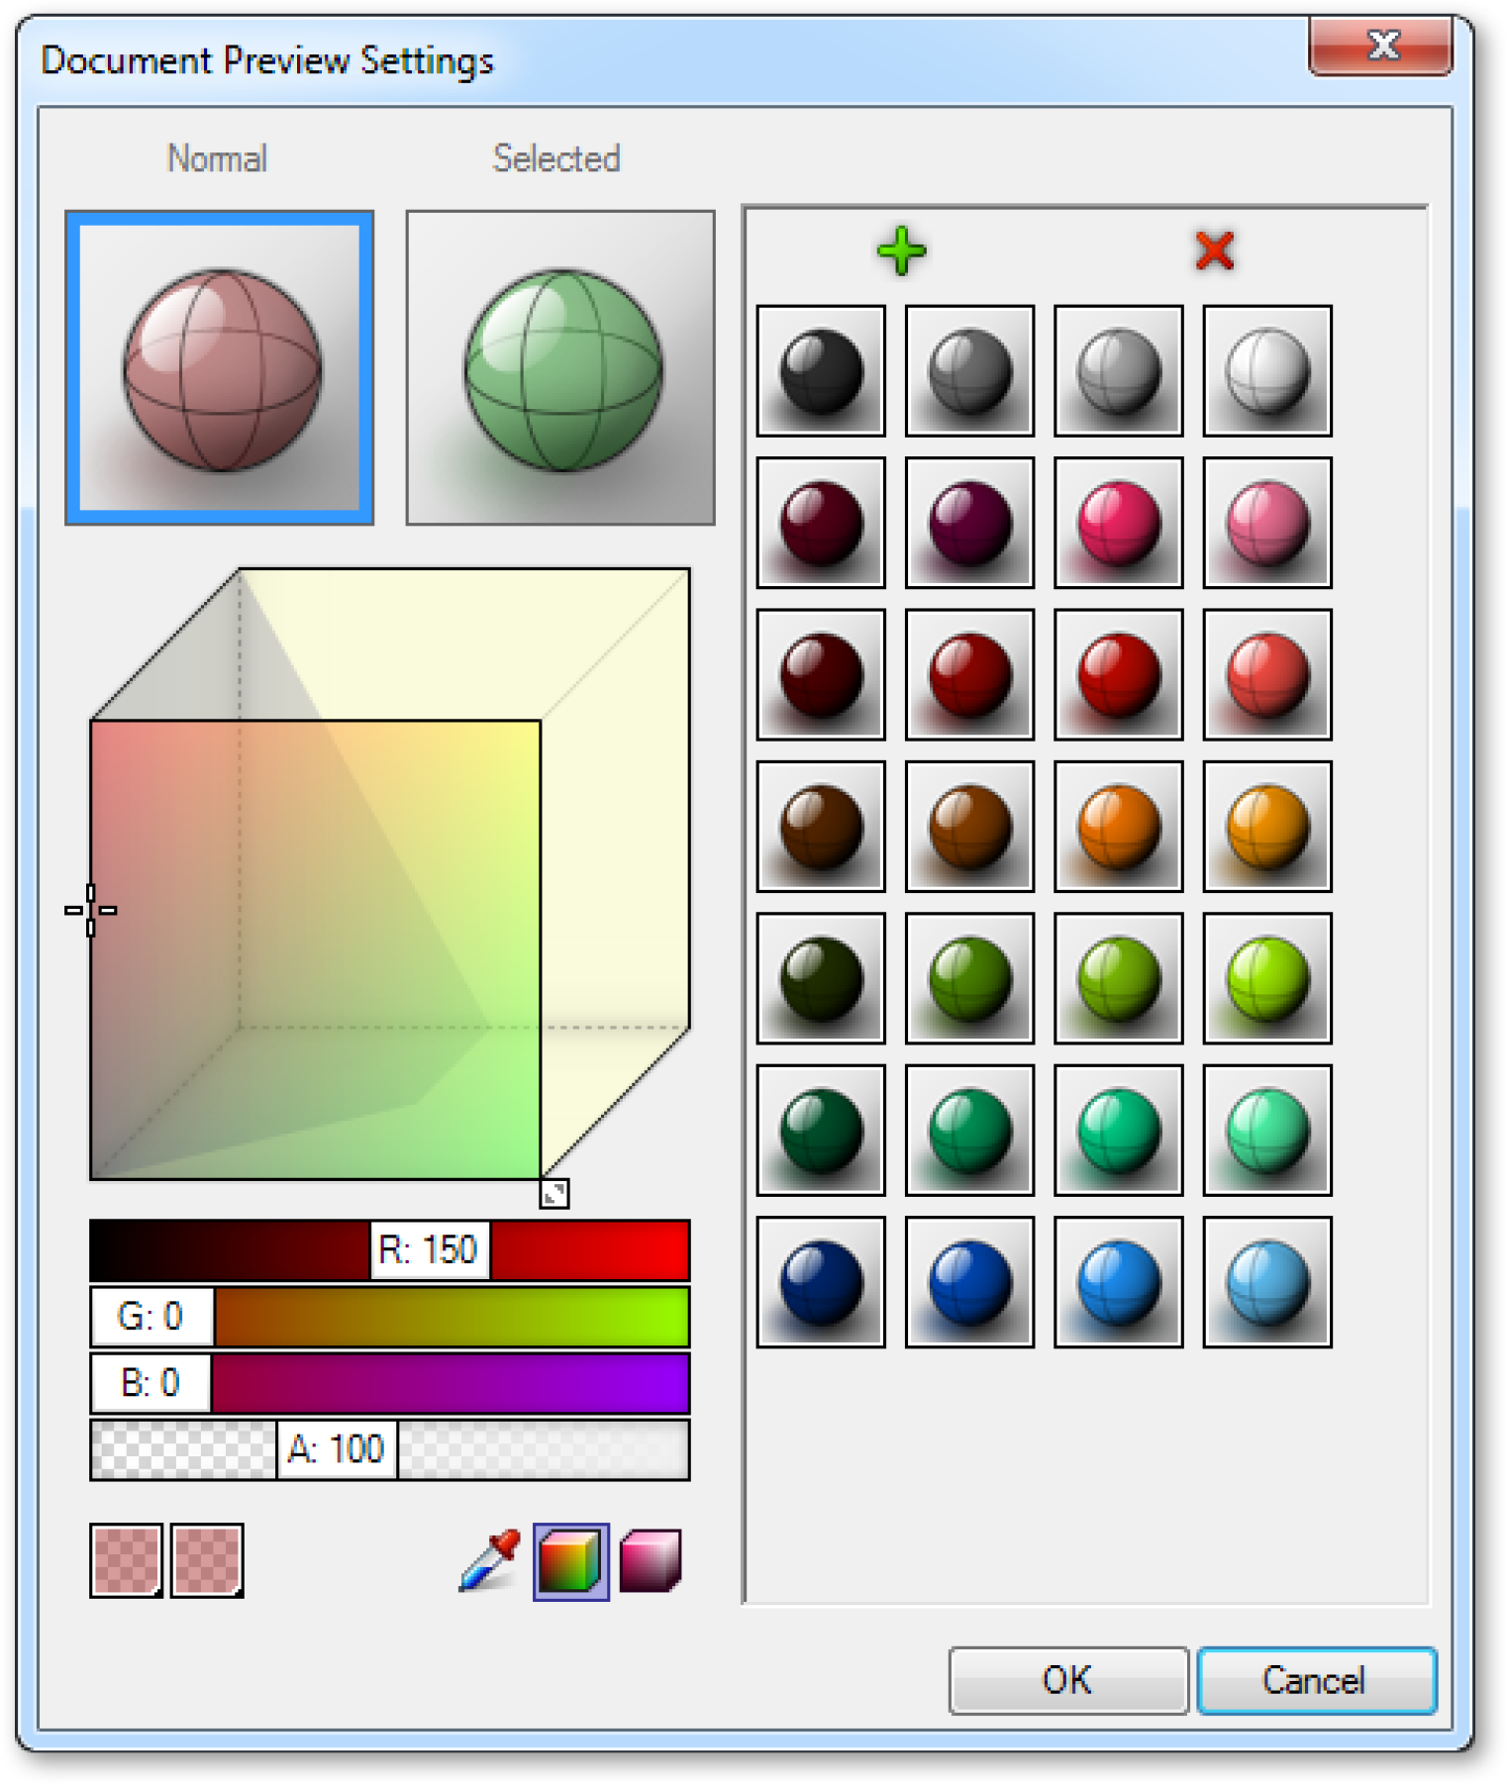Image resolution: width=1507 pixels, height=1785 pixels.
Task: Choose the dark maroon sphere swatch
Action: point(821,523)
